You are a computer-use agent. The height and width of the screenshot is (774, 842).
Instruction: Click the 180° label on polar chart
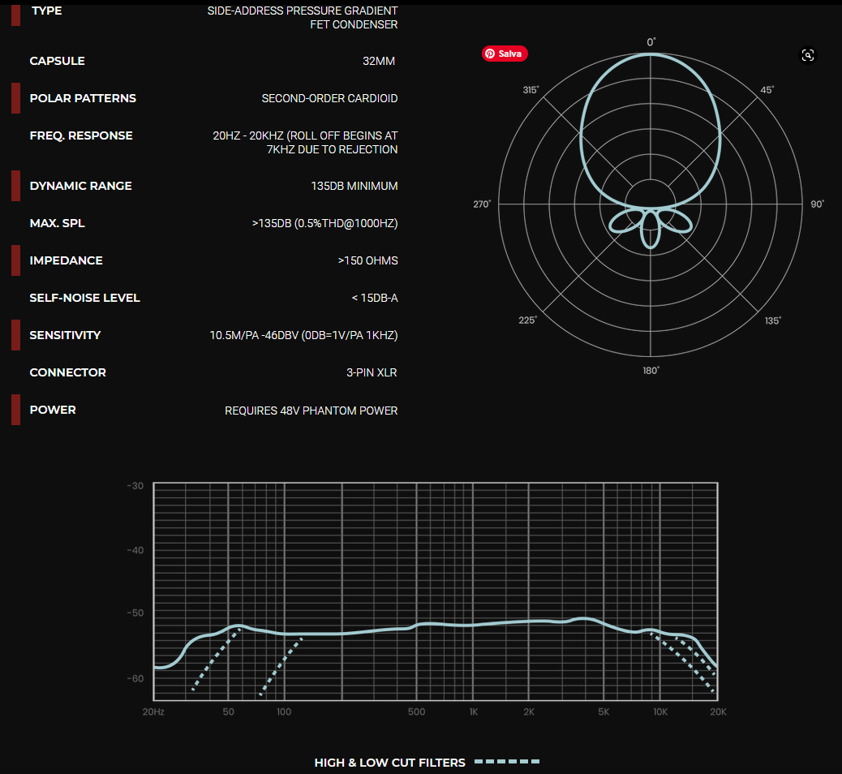[x=651, y=370]
